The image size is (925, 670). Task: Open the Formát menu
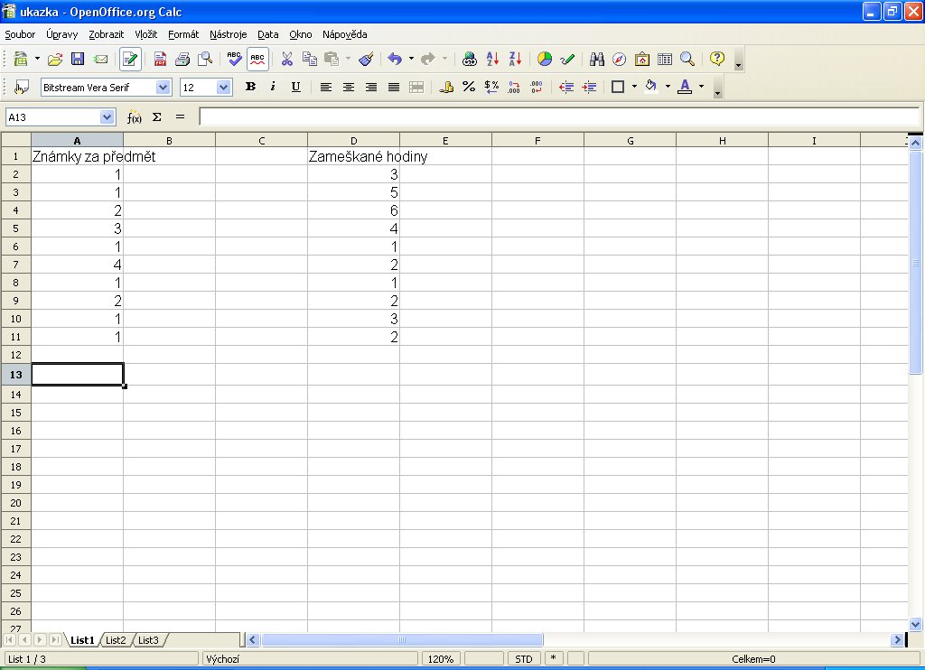point(183,34)
